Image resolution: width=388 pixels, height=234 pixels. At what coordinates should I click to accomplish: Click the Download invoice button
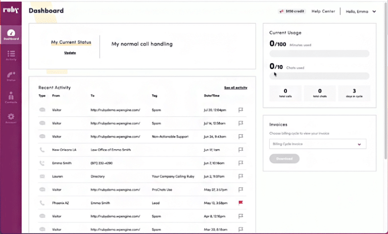pyautogui.click(x=284, y=159)
